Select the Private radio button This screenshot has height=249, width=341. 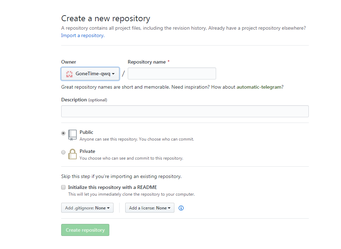(x=63, y=152)
